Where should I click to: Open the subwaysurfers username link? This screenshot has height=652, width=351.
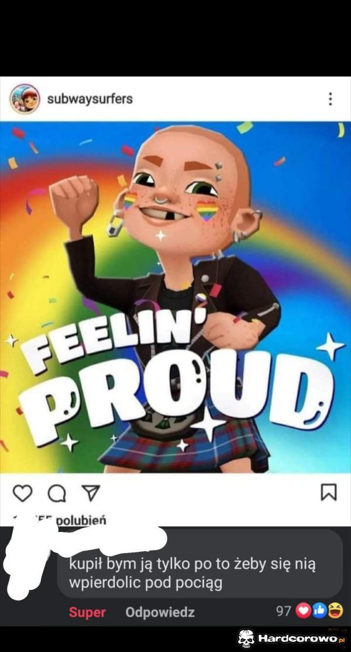90,99
